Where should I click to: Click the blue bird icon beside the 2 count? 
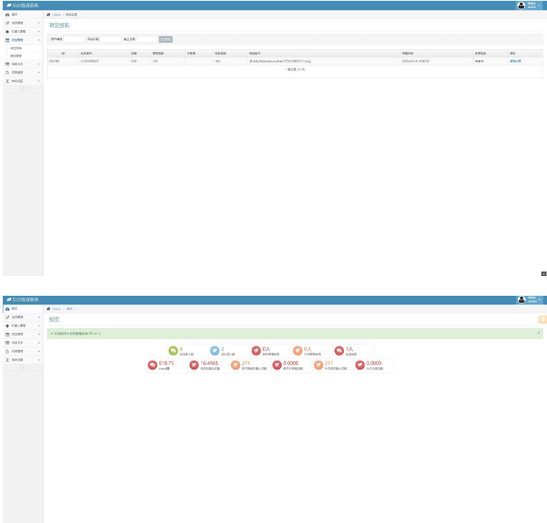click(215, 350)
